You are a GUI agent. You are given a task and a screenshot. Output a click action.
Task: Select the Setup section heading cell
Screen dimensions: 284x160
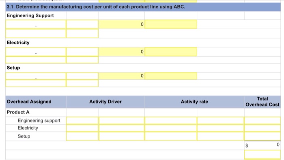click(x=36, y=68)
